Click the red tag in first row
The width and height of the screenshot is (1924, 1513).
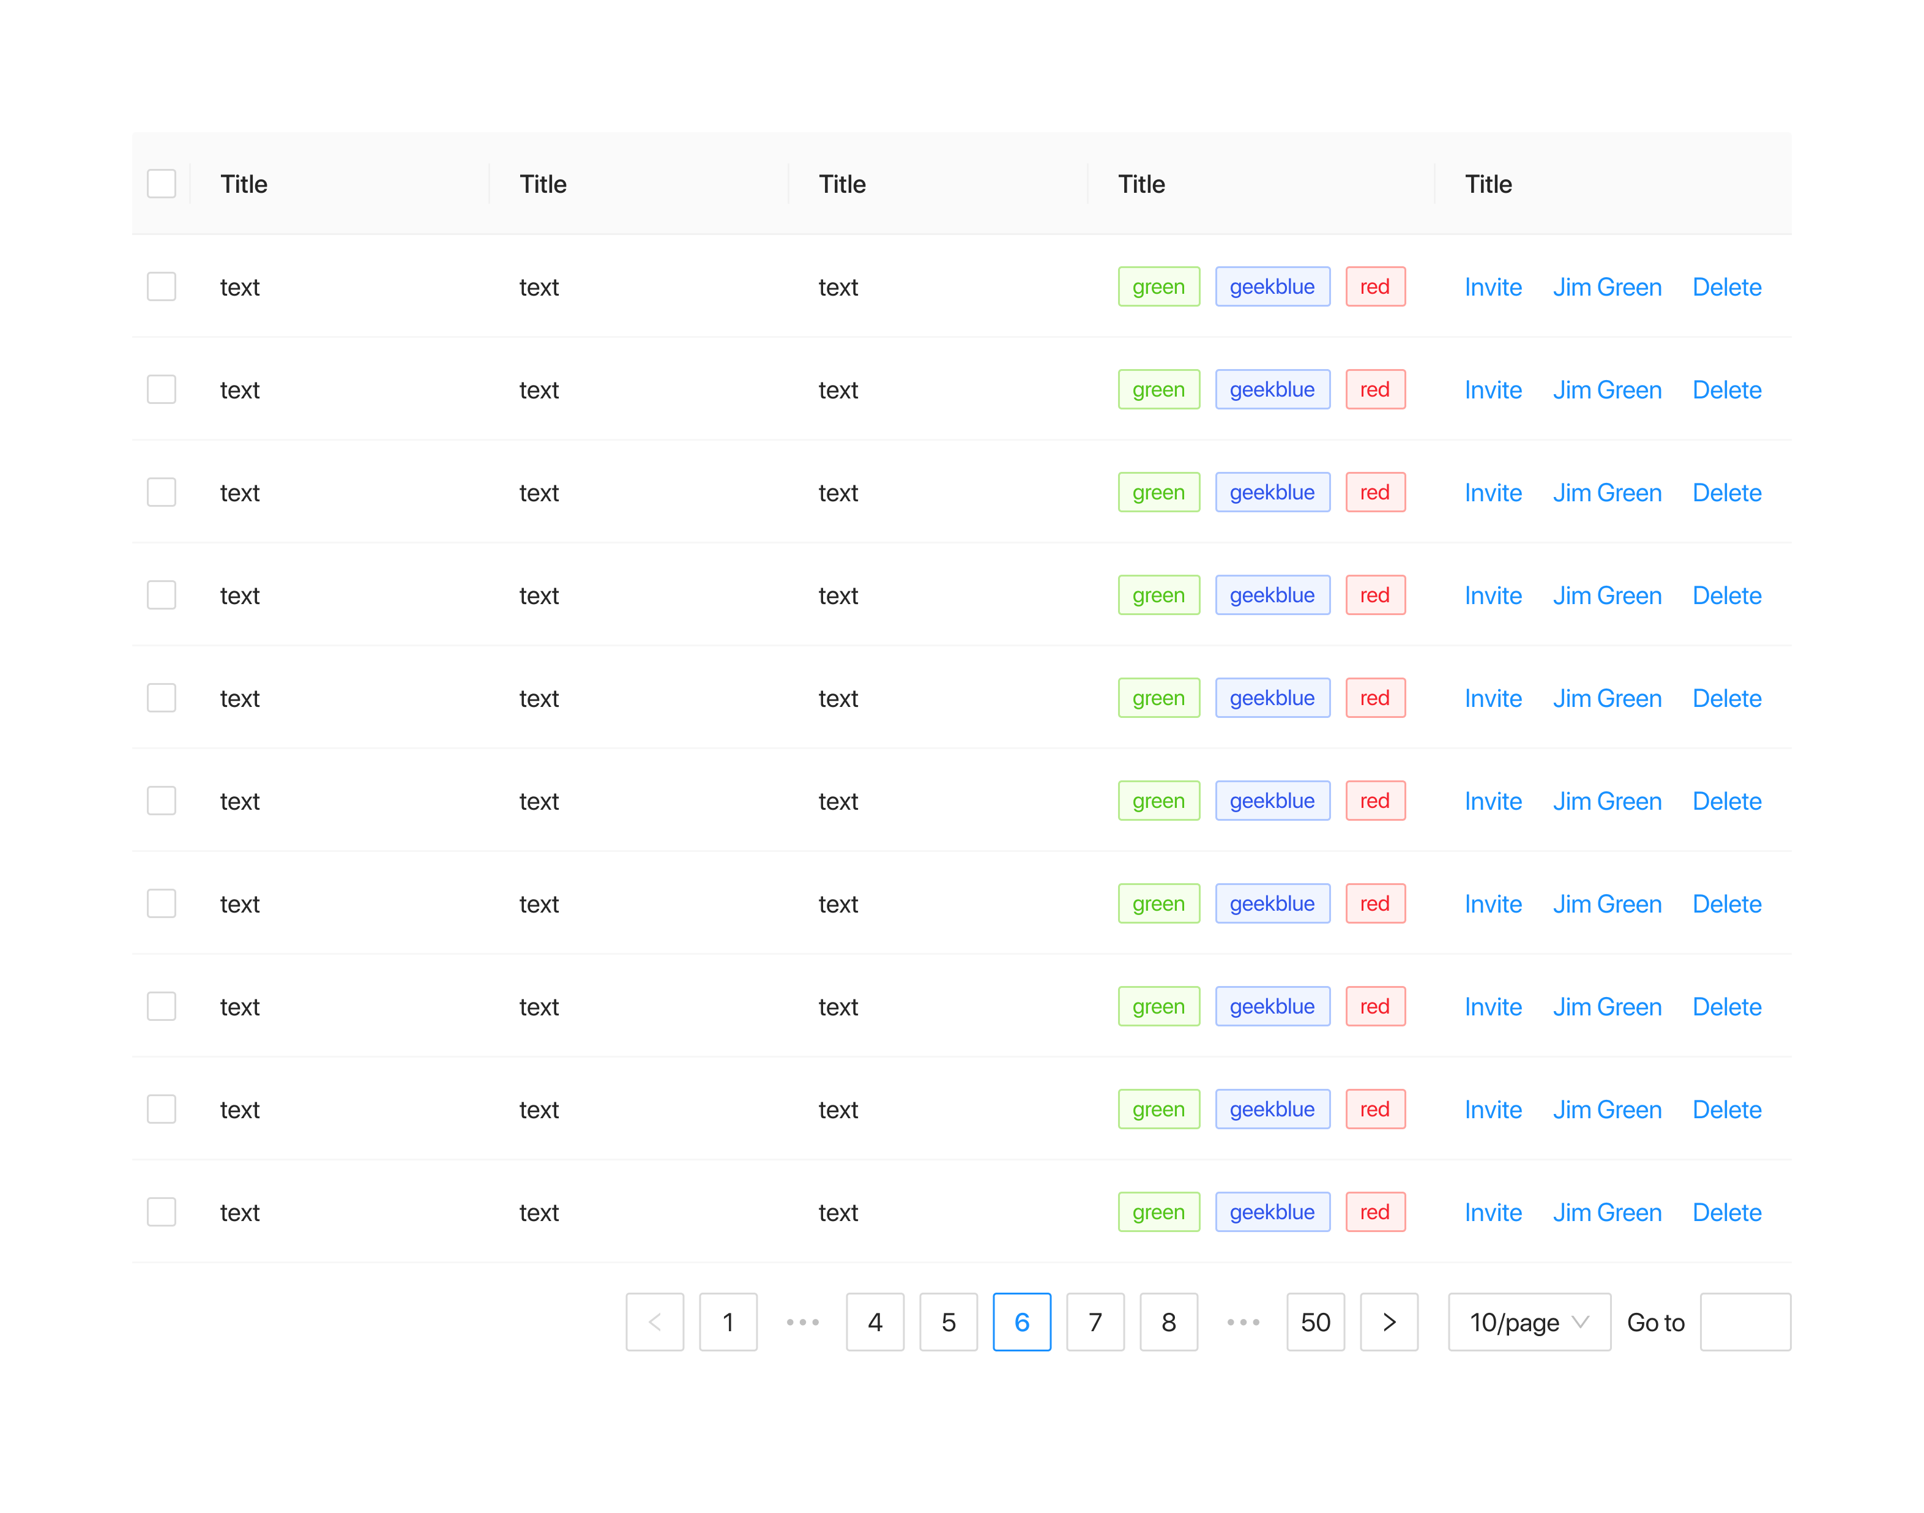pos(1375,286)
